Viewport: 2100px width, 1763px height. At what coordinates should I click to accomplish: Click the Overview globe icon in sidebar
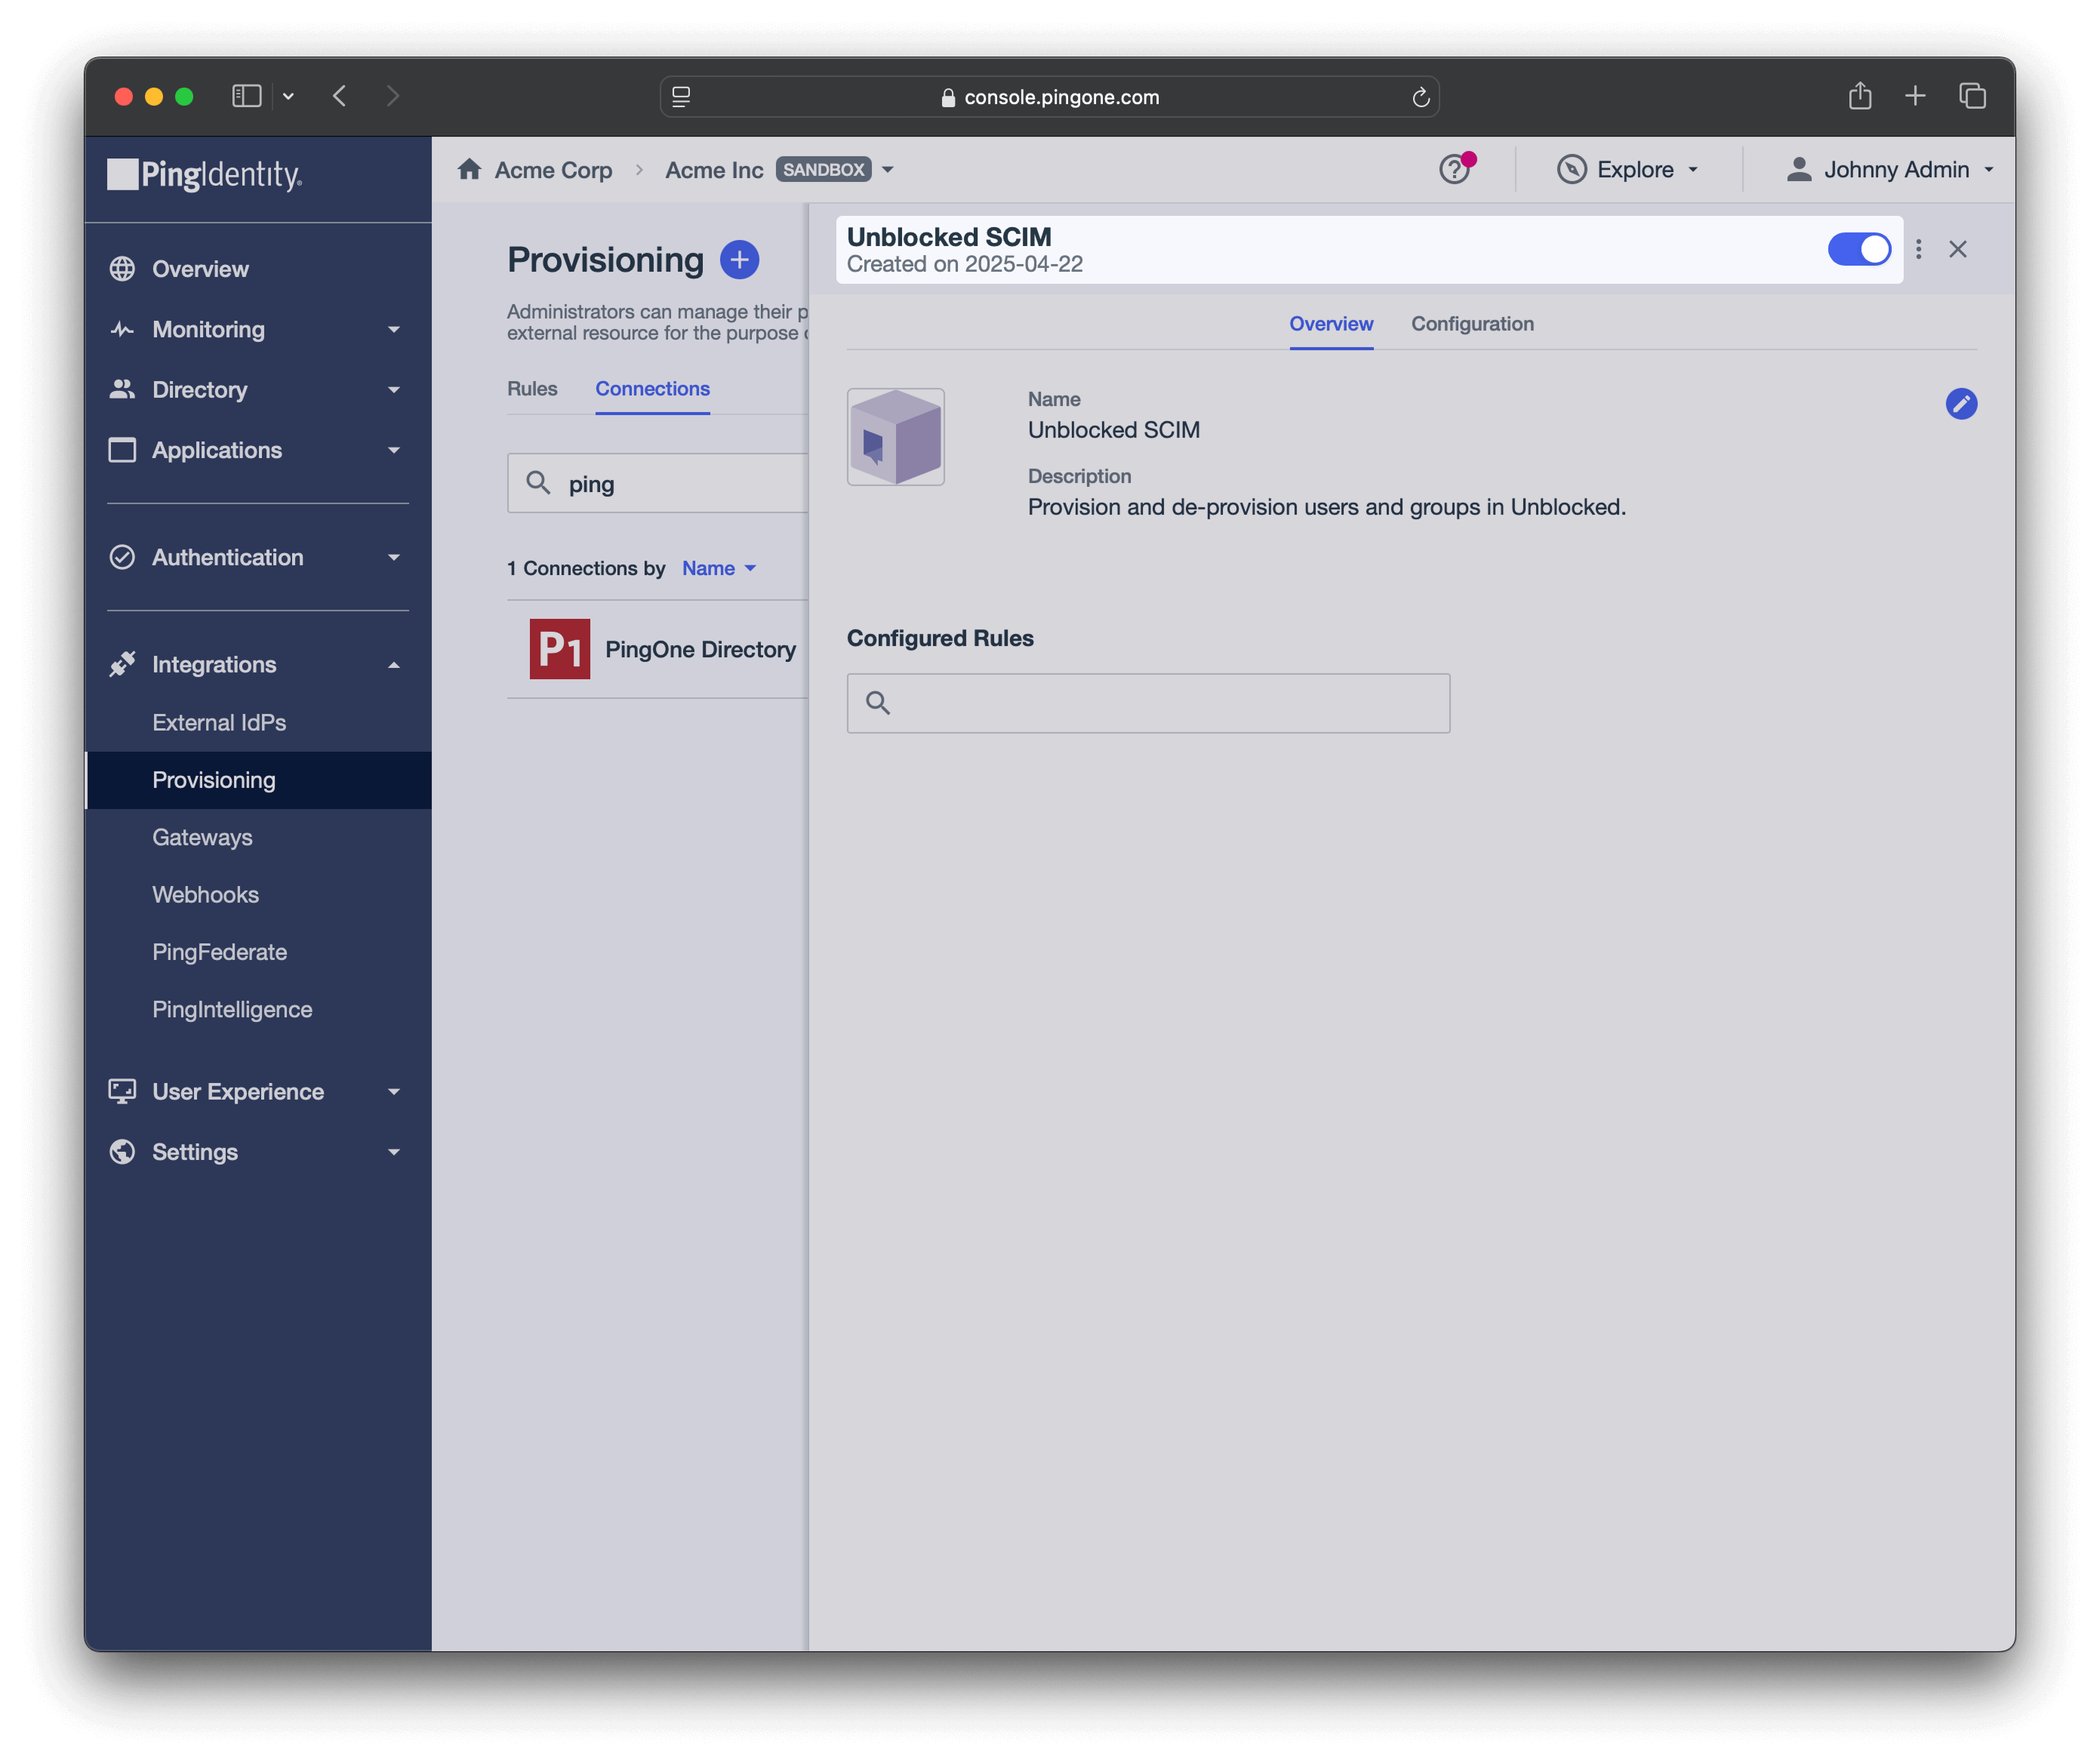point(122,269)
